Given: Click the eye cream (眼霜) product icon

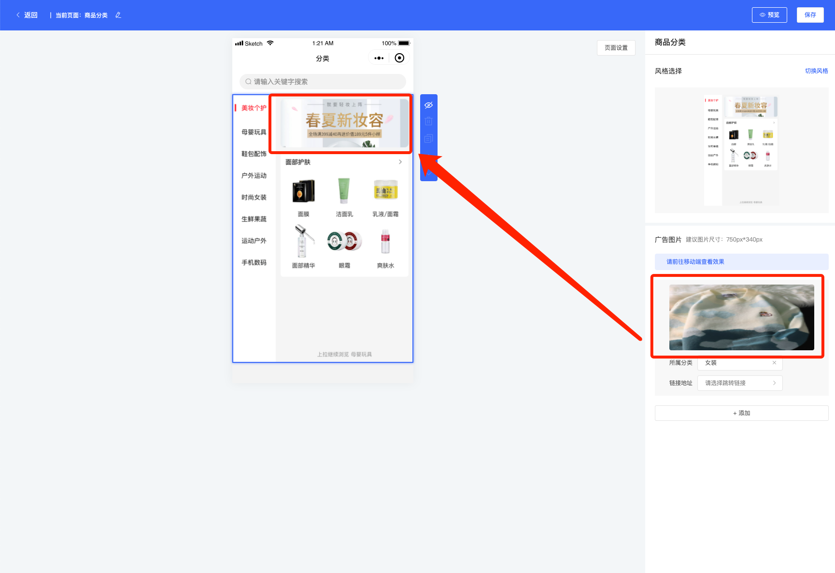Looking at the screenshot, I should (344, 241).
